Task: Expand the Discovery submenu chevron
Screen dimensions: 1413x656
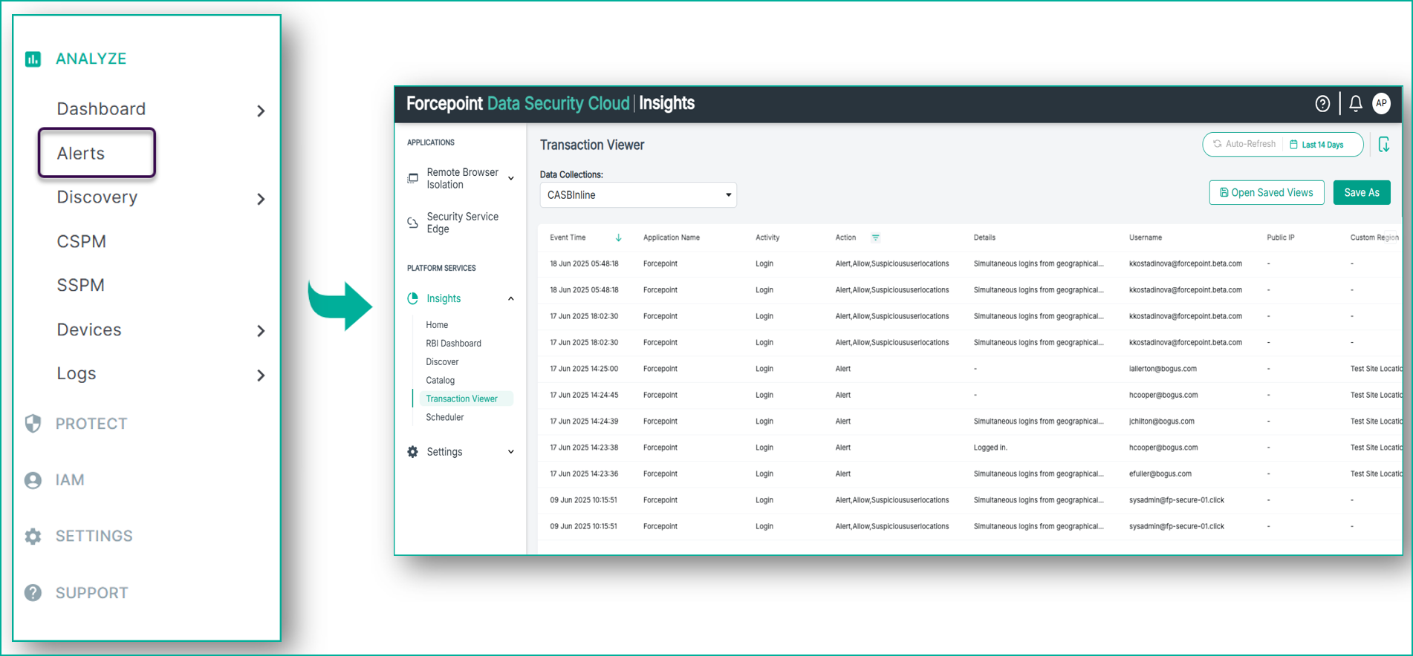Action: click(261, 199)
